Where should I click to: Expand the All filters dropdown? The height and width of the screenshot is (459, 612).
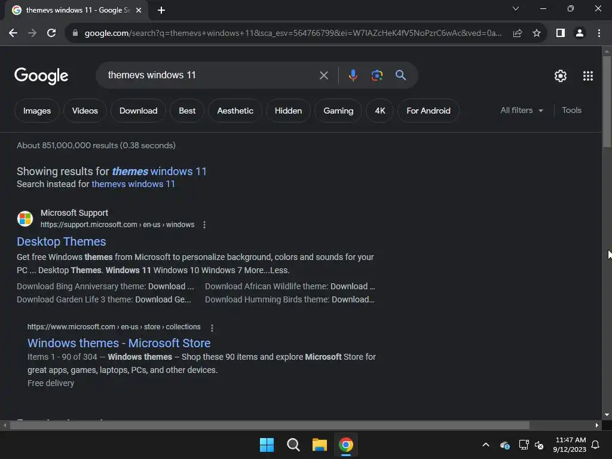coord(522,111)
